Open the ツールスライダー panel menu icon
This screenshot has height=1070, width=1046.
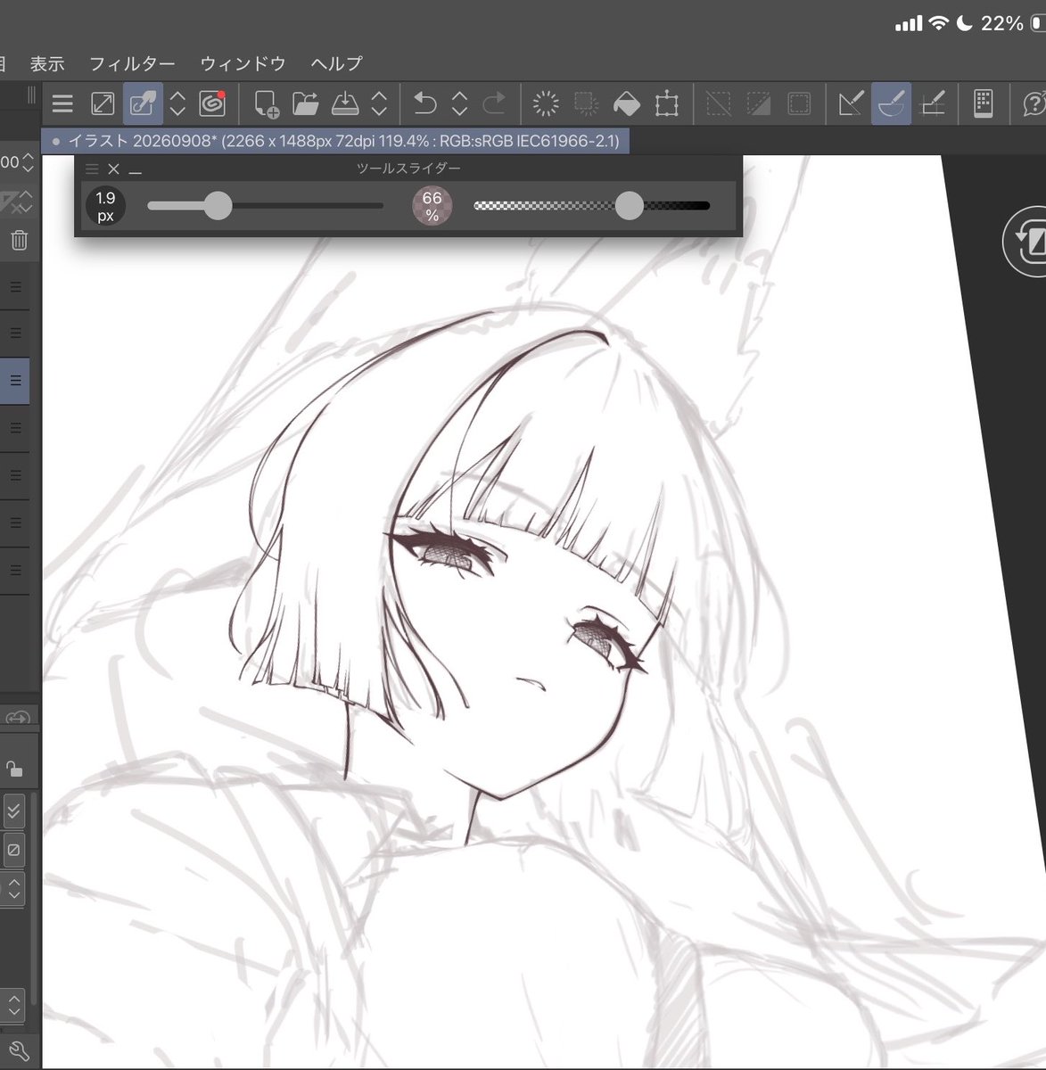[92, 169]
